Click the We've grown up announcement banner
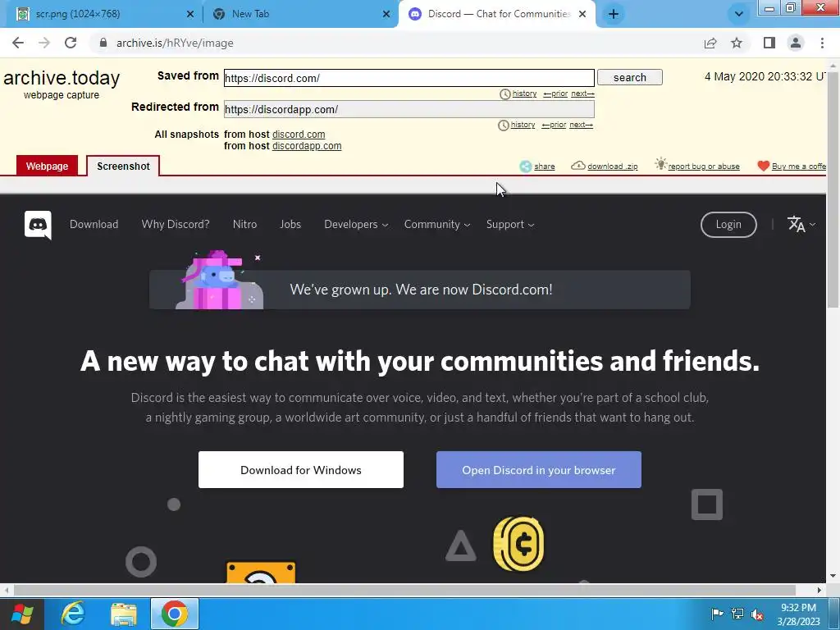 click(420, 290)
